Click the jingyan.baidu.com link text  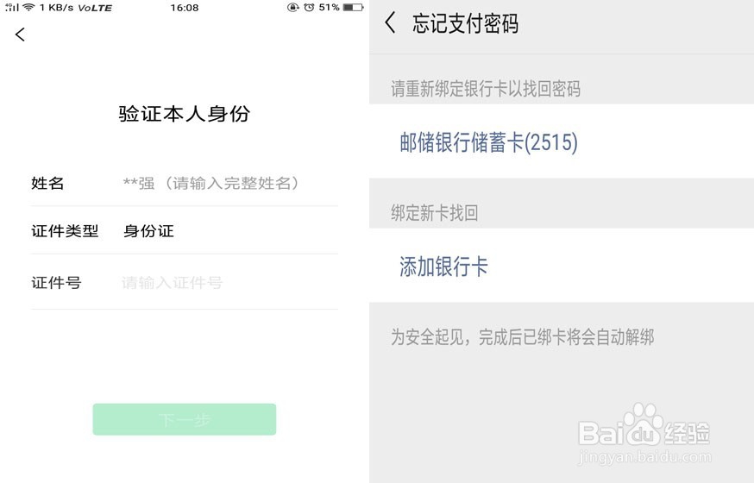[x=646, y=458]
